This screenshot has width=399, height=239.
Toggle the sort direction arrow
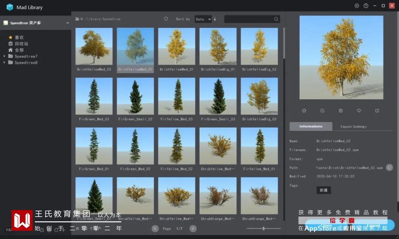click(x=215, y=19)
